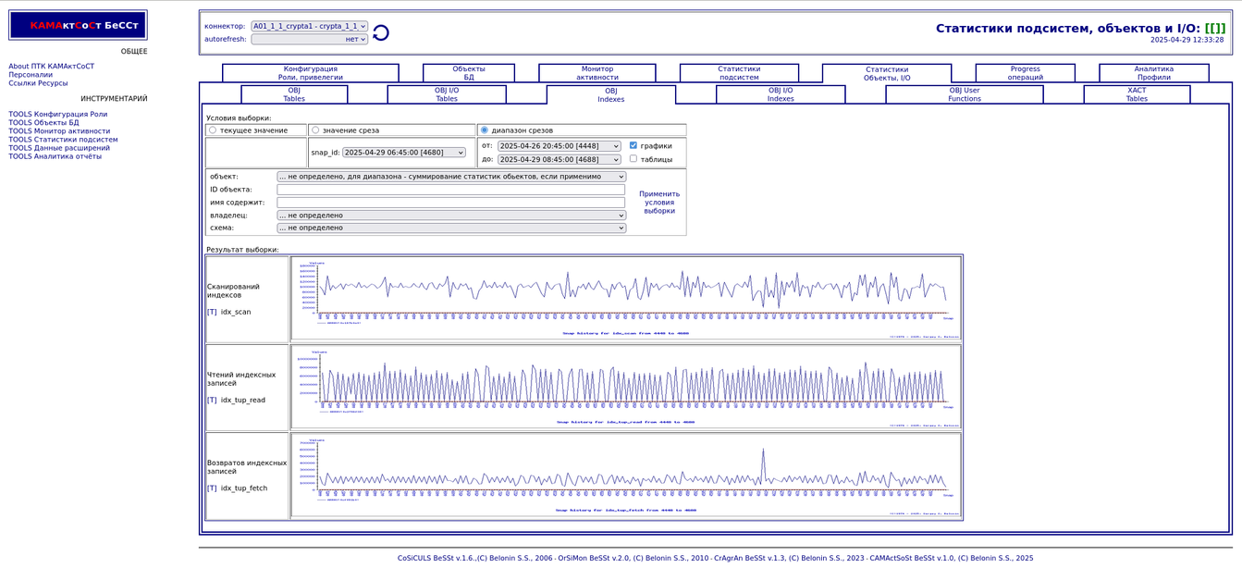Enable the 'таблицы' checkbox
1242x580 pixels.
coord(633,159)
